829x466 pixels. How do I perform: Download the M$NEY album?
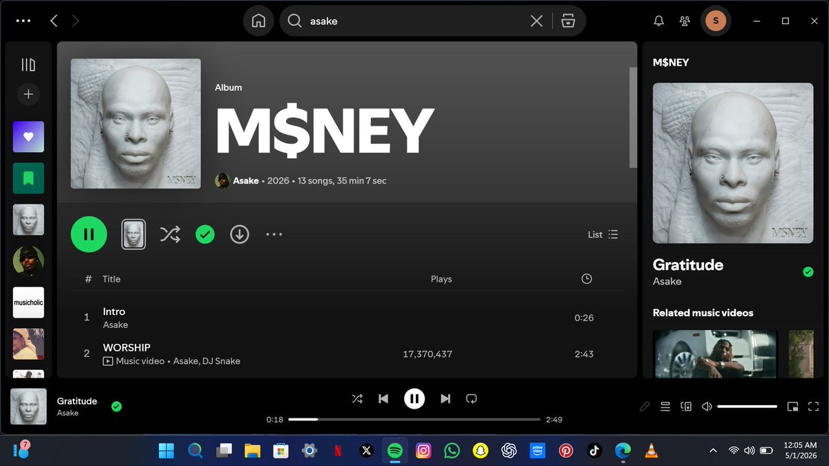(240, 234)
